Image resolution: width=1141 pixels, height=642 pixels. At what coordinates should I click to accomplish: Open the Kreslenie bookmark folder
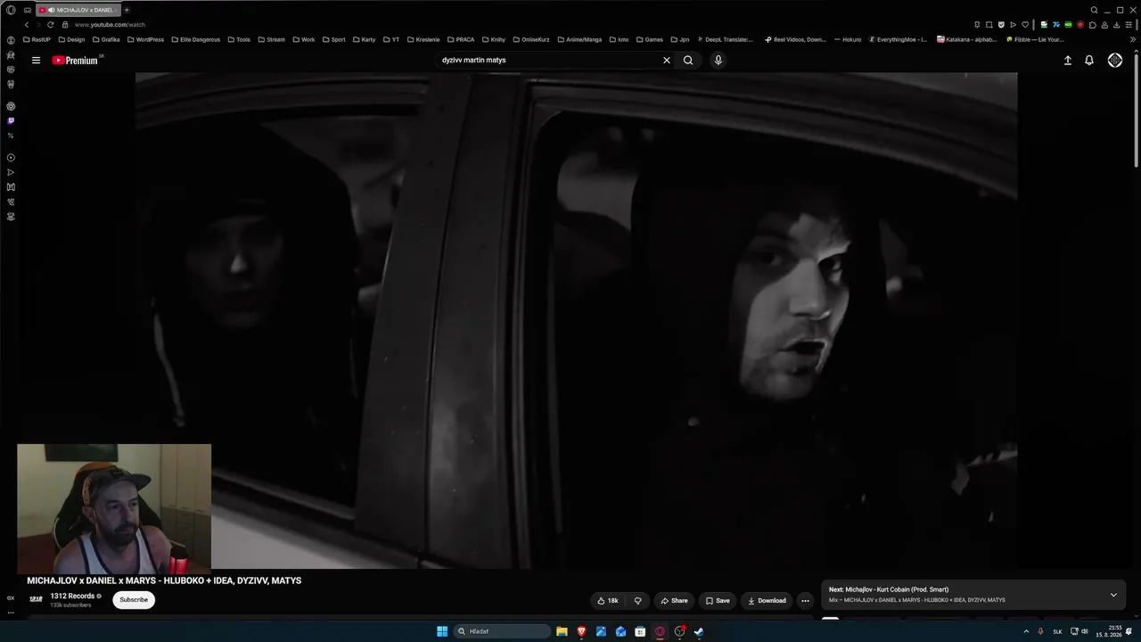(x=423, y=40)
